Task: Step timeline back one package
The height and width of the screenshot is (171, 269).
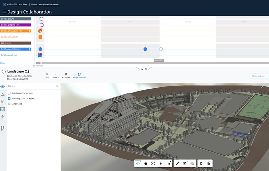Action: tap(40, 63)
